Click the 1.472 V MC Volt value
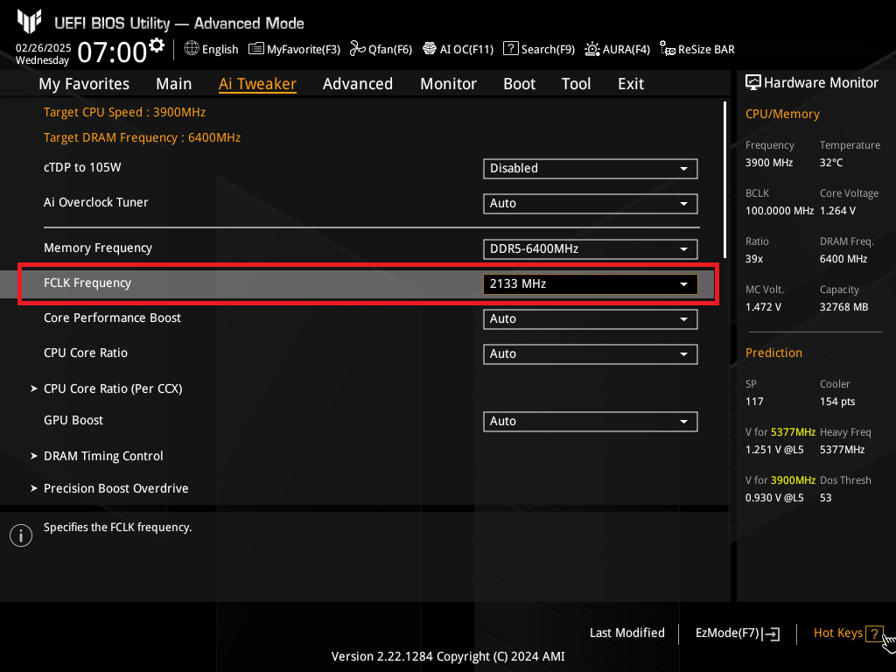 pyautogui.click(x=763, y=307)
